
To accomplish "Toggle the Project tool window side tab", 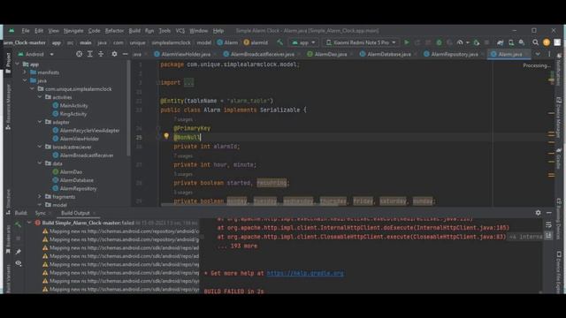I will tap(8, 63).
